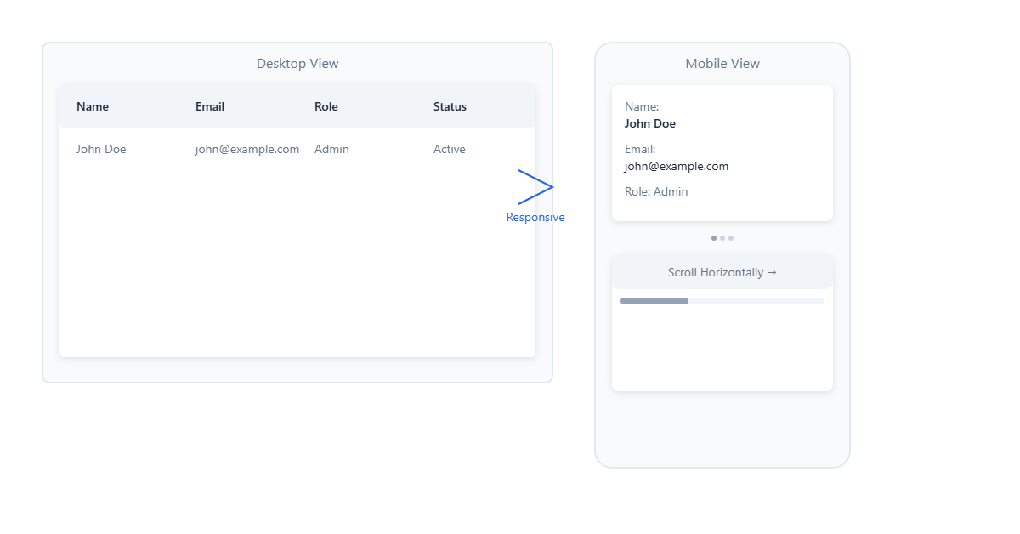Select the second pagination dot
This screenshot has height=534, width=1020.
click(x=722, y=238)
